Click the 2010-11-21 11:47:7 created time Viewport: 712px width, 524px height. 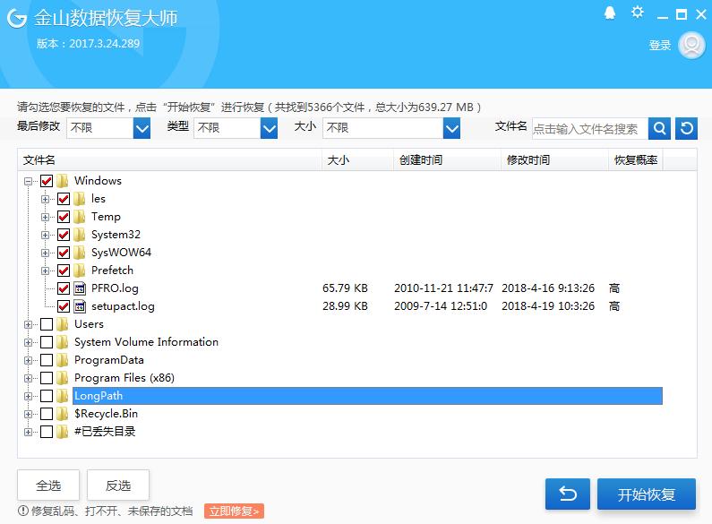(x=443, y=288)
